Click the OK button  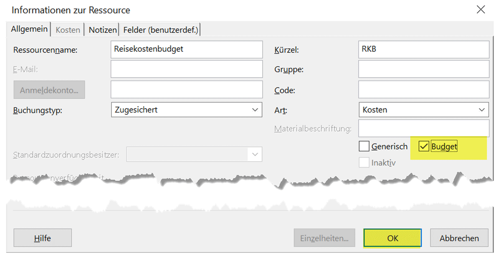tap(392, 238)
